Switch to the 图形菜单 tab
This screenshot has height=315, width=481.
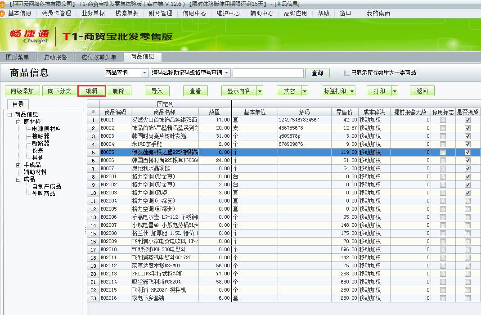click(18, 57)
